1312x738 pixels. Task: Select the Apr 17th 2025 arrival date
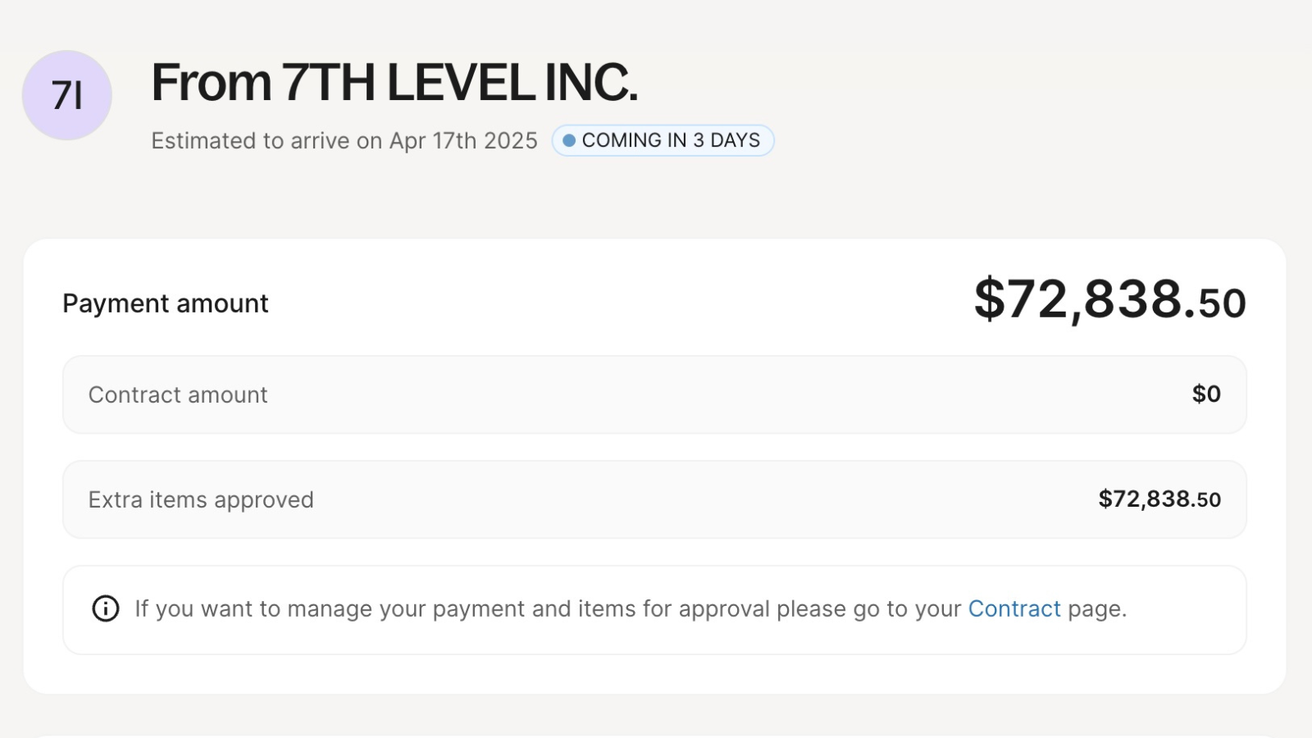[463, 141]
